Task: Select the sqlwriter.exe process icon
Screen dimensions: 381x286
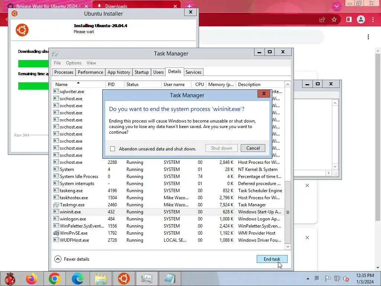Action: click(x=56, y=92)
